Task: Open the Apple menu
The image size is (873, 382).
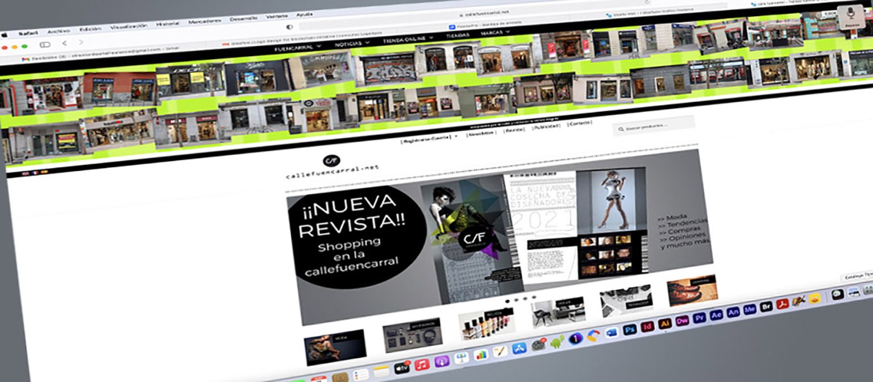Action: click(x=5, y=35)
